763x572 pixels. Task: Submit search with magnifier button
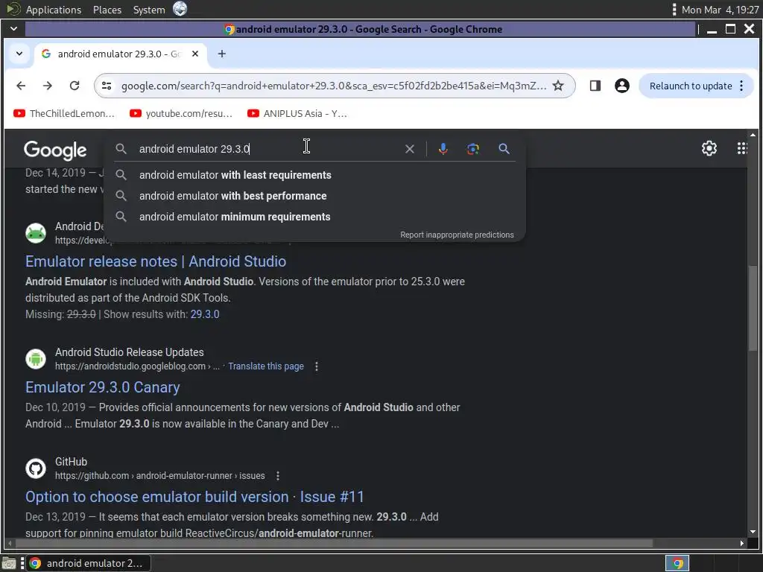pyautogui.click(x=504, y=149)
